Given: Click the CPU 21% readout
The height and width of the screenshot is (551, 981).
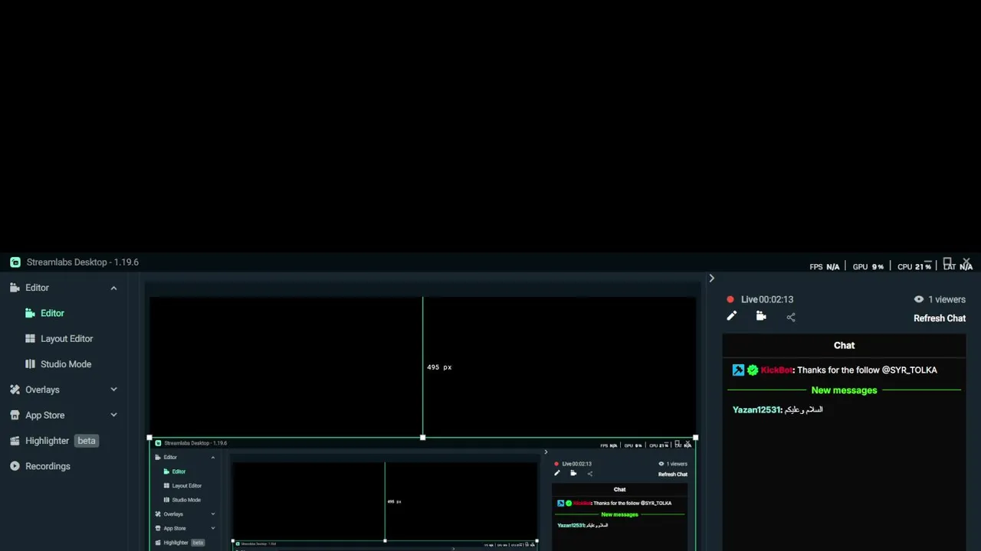Looking at the screenshot, I should (x=914, y=266).
